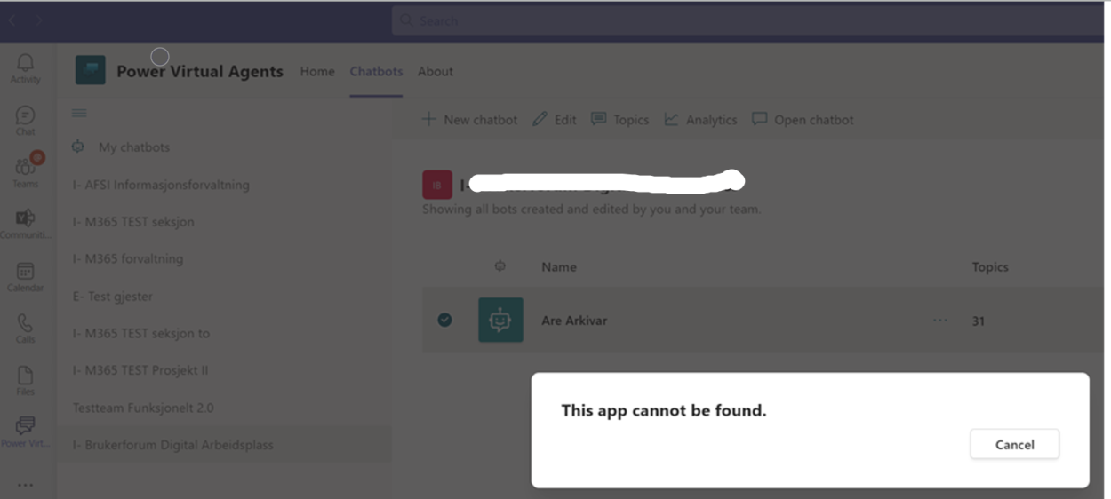Open the Activity bell icon
Viewport: 1111px width, 499px height.
coord(25,67)
